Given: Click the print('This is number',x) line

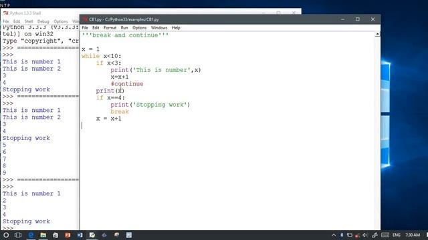Looking at the screenshot, I should [x=156, y=70].
